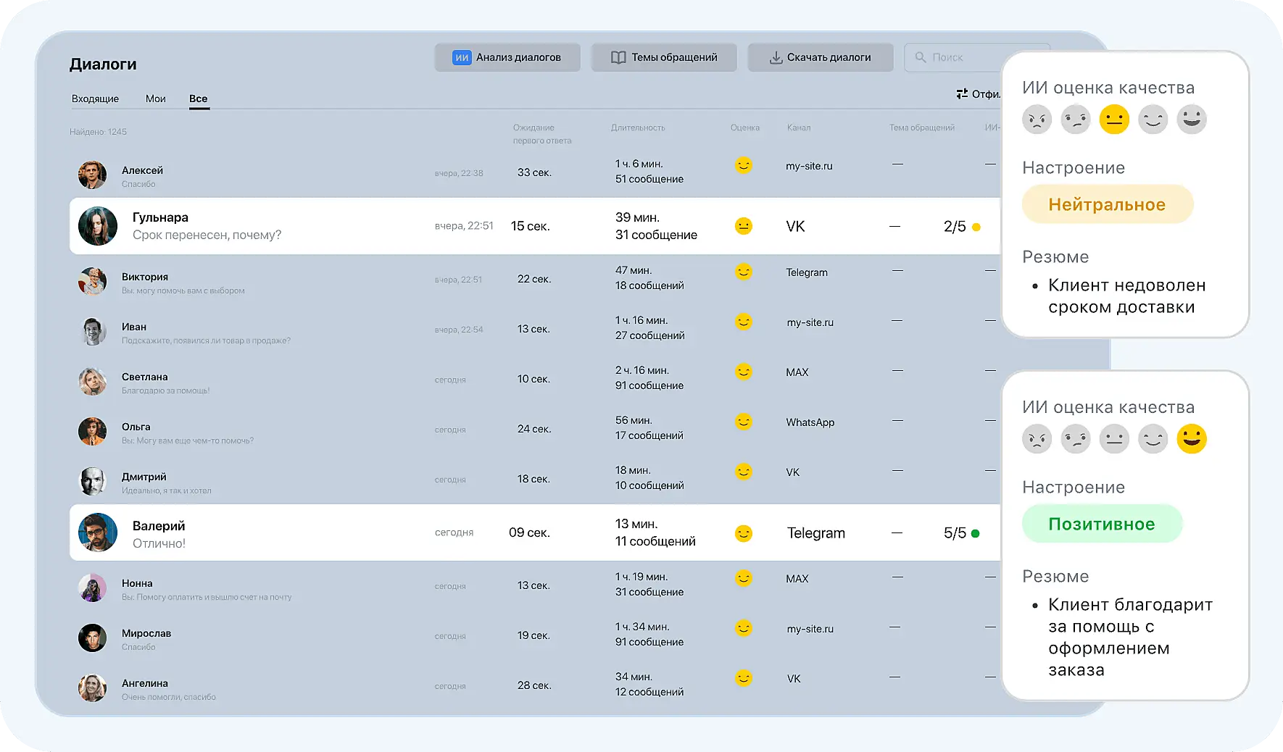Select the happiest face in bottom card
1283x752 pixels.
point(1191,439)
